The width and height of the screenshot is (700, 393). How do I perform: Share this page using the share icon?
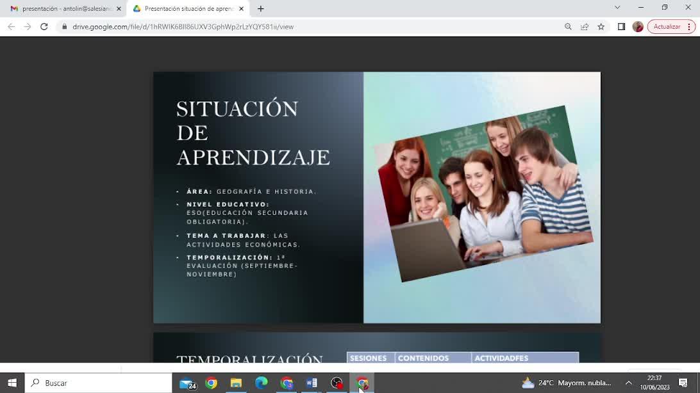pos(585,27)
